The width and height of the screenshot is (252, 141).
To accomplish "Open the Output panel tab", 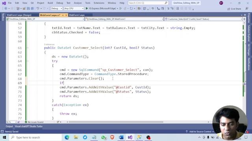I will coord(9,126).
